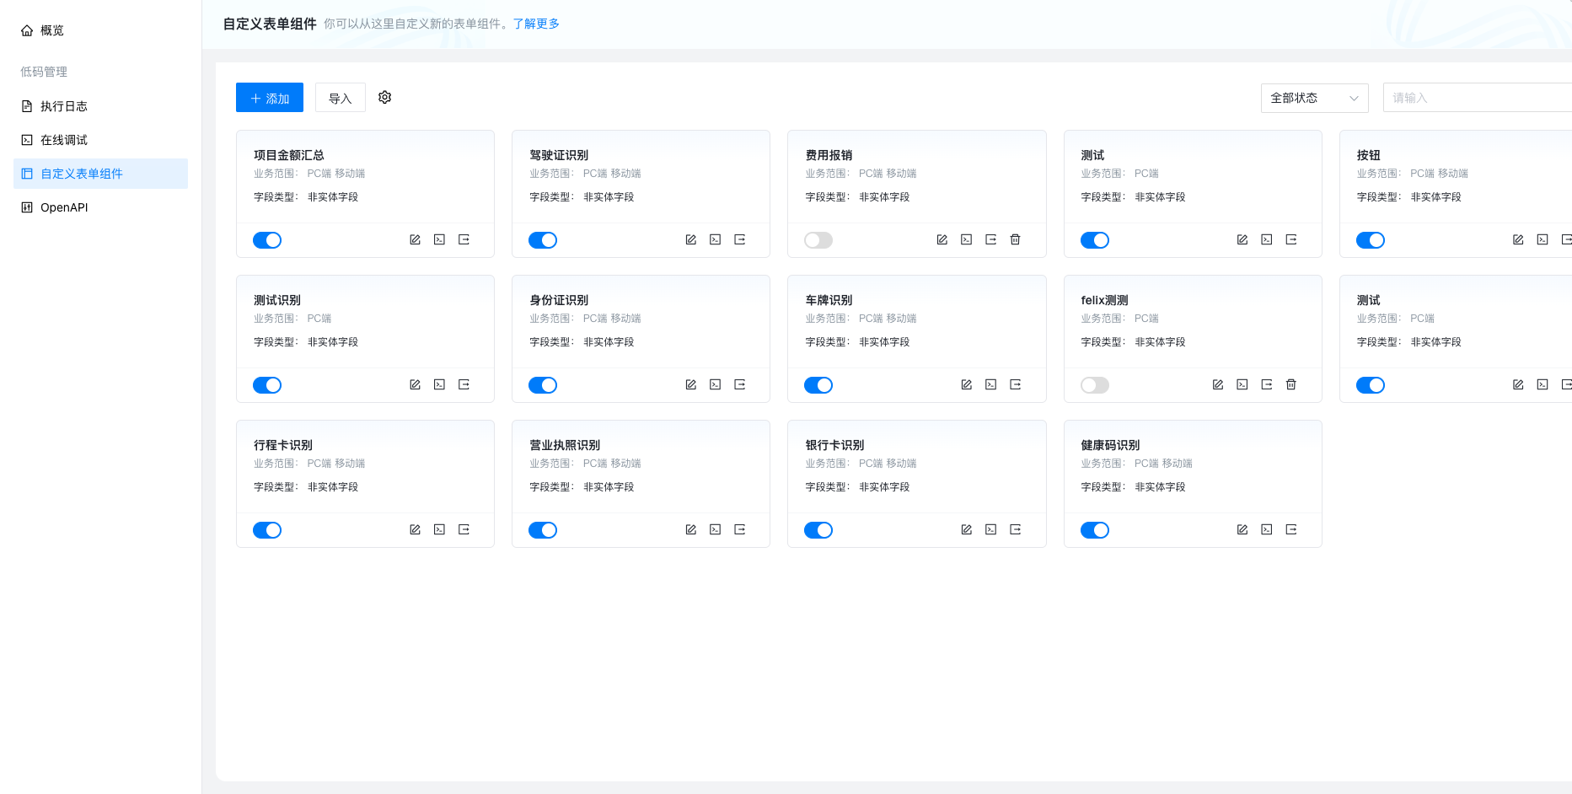Click the 健康码识别 card title
The width and height of the screenshot is (1572, 794).
pyautogui.click(x=1110, y=445)
